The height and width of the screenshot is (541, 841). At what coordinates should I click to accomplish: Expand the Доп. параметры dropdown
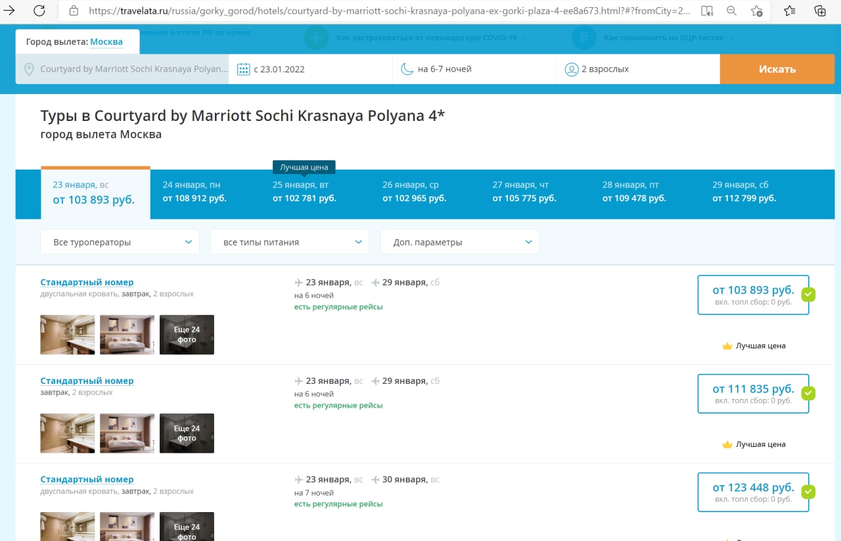(460, 242)
